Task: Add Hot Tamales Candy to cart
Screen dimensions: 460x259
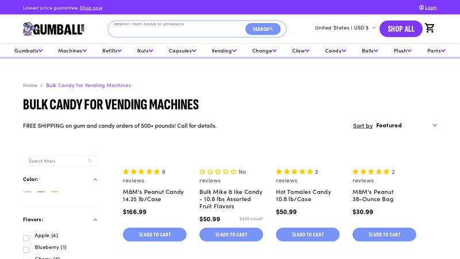Action: point(308,234)
